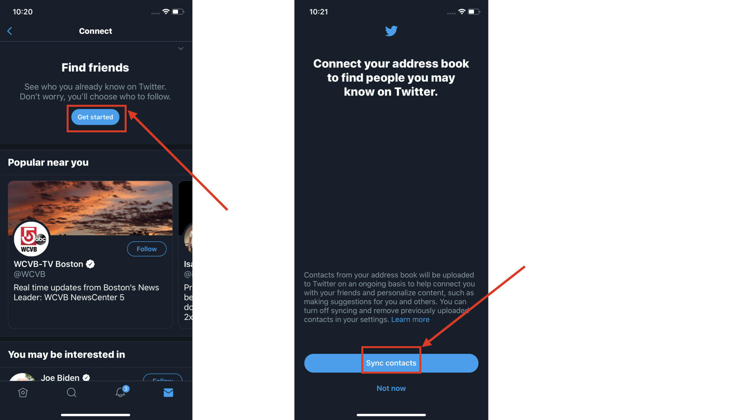Tap the Messages envelope icon
The height and width of the screenshot is (420, 746).
[168, 393]
